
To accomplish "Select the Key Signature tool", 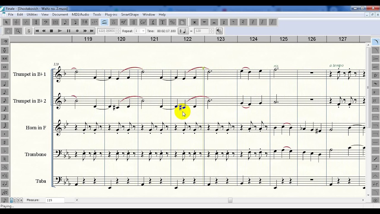I will pos(26,22).
